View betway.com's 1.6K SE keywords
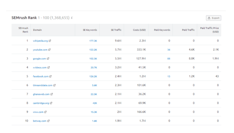 [x=95, y=121]
